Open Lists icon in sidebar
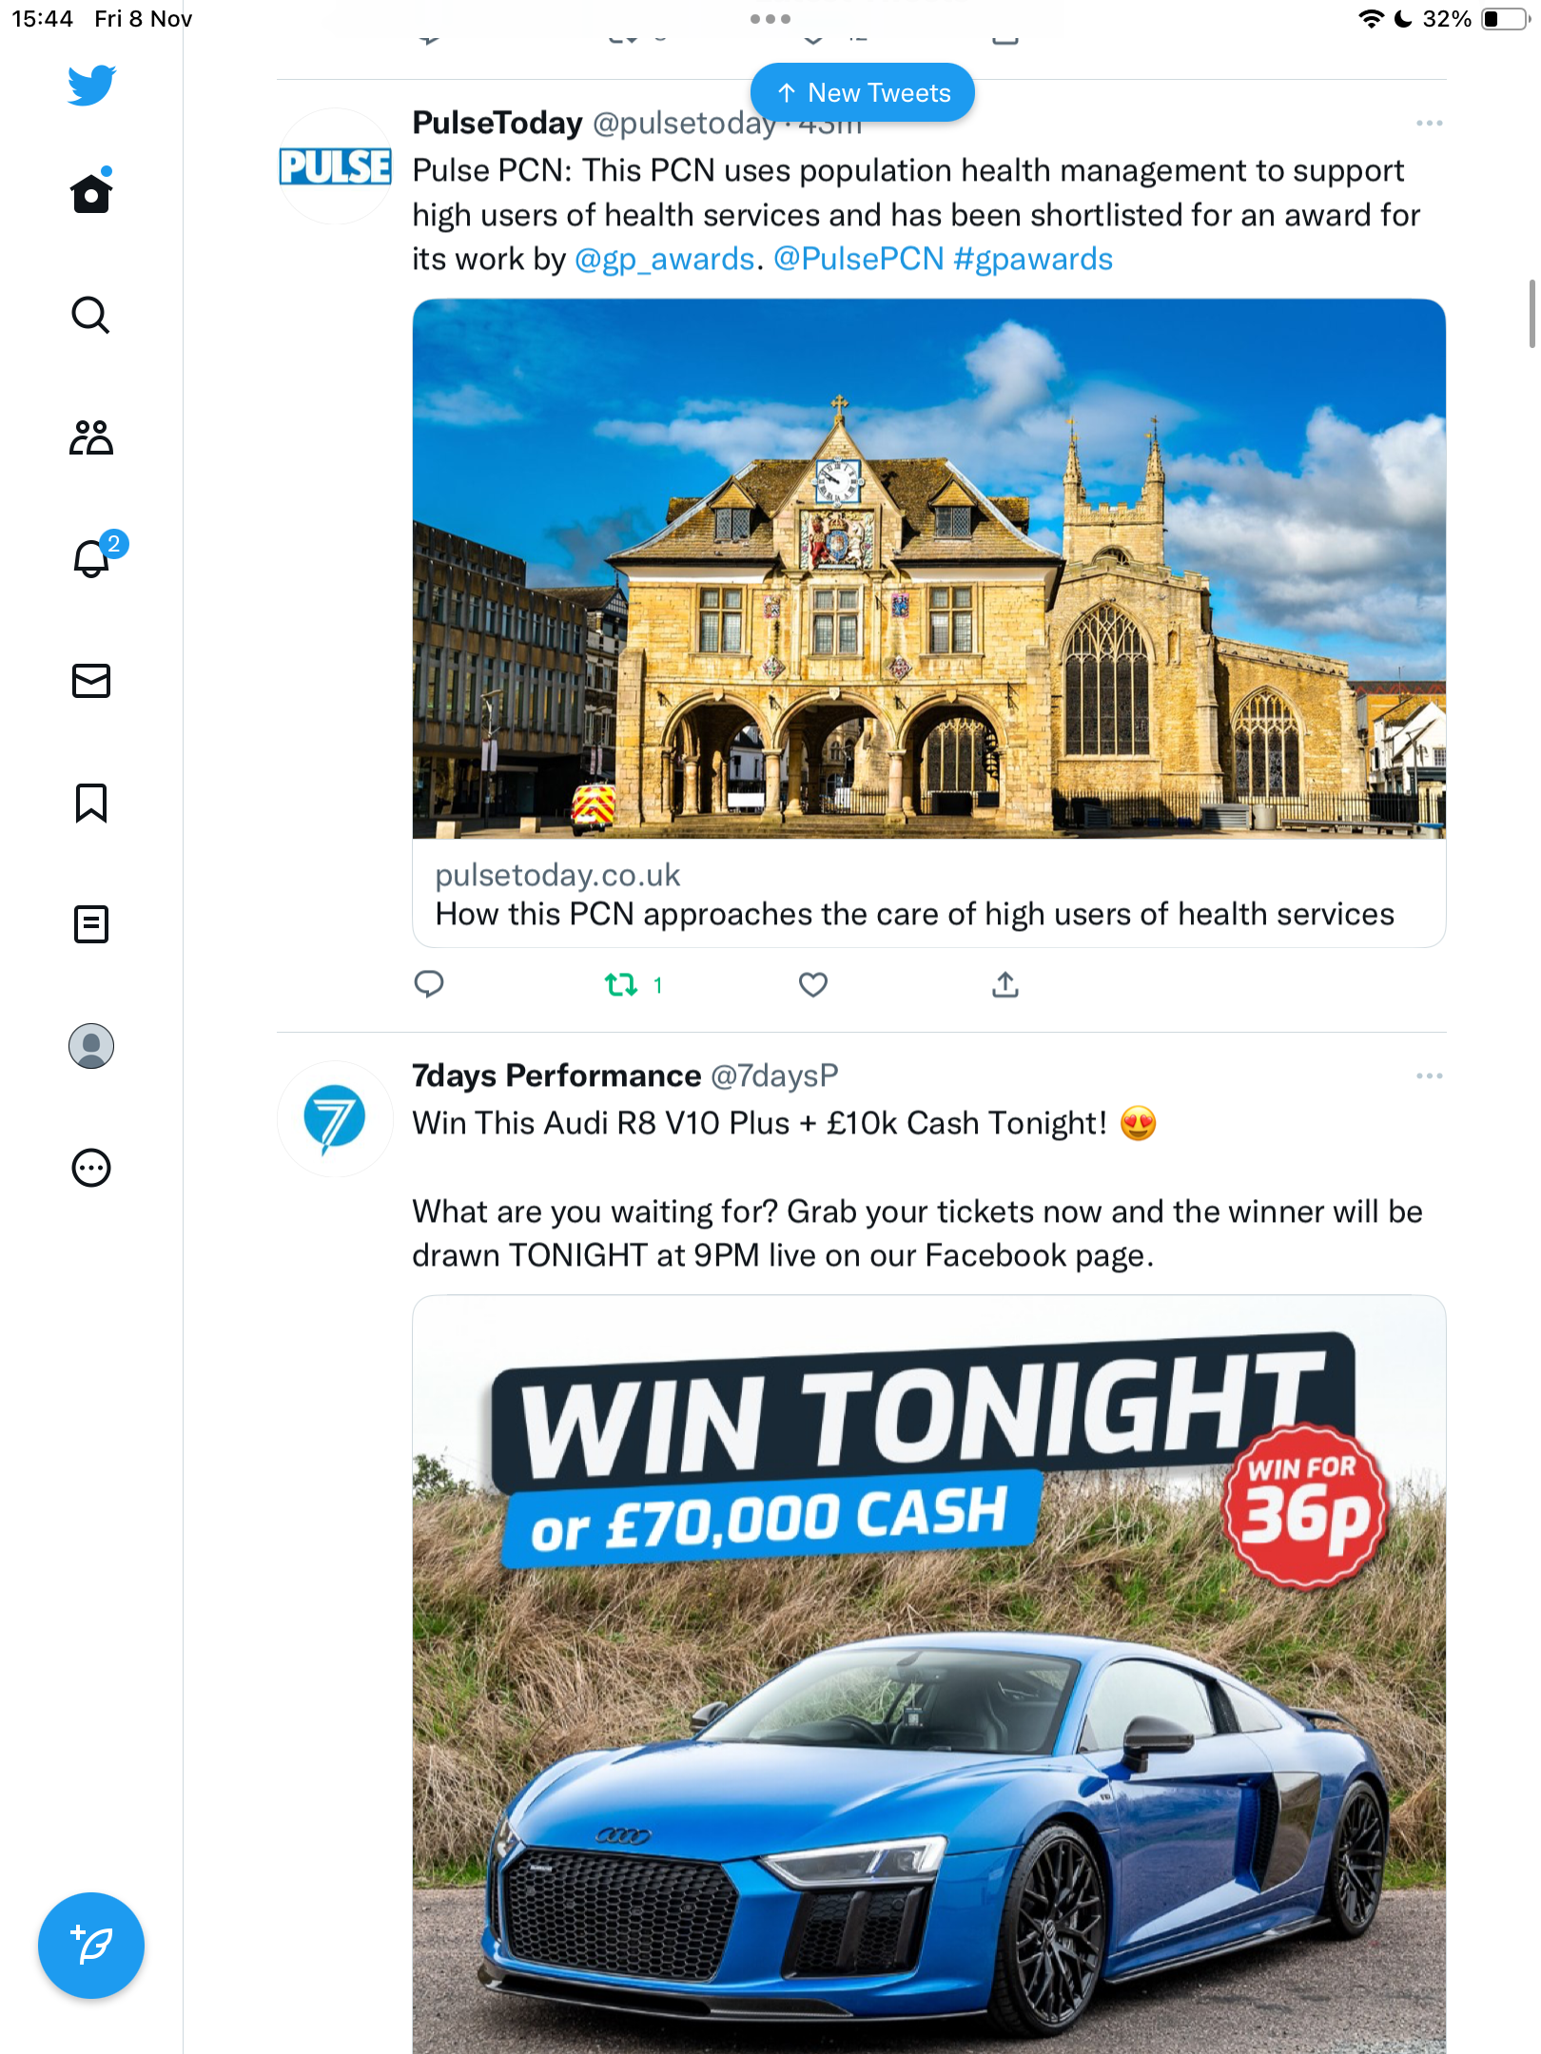The height and width of the screenshot is (2054, 1541). (91, 924)
